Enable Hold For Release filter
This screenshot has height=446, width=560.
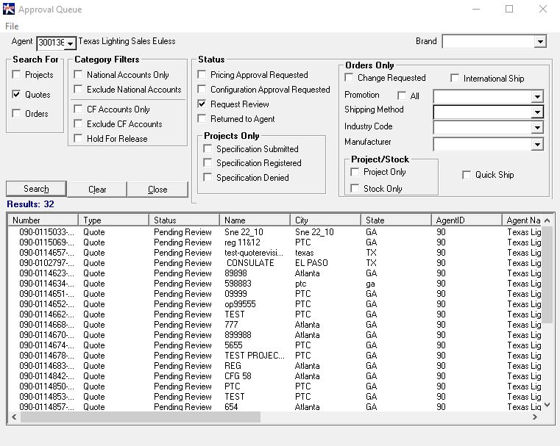(78, 138)
